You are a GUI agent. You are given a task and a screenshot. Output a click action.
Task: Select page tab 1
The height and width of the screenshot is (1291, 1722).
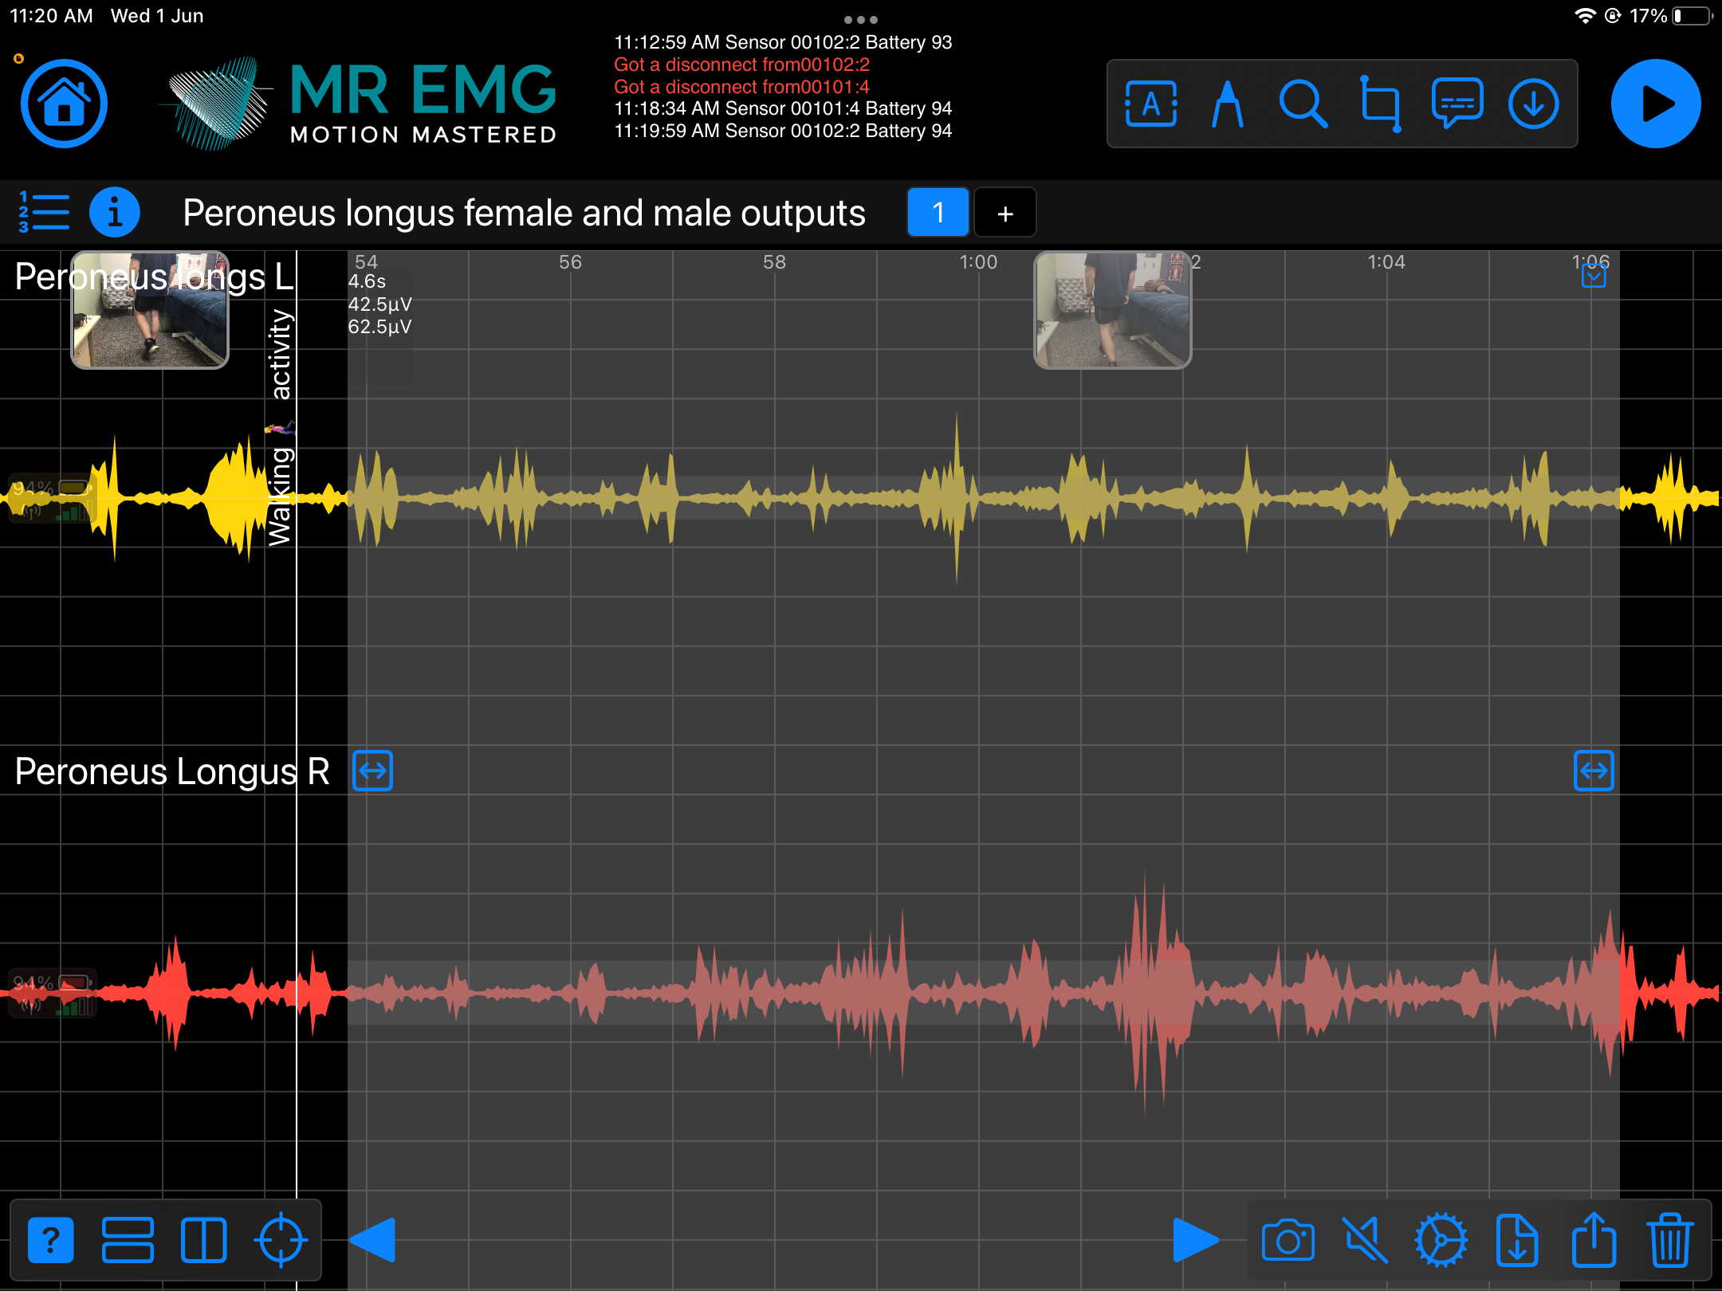point(938,212)
